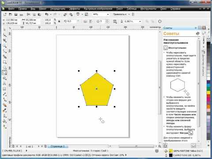Undo the last action with the Undo arrow
This screenshot has height=159, width=212.
pos(47,15)
